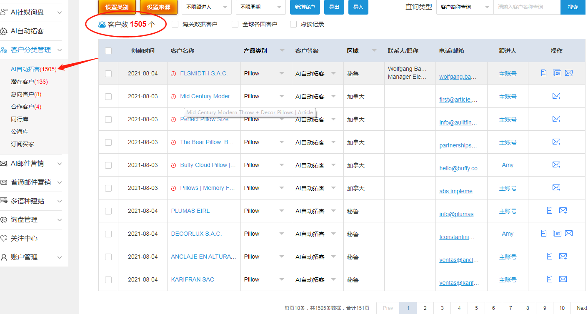
Task: Tick the 全球各国客户 checkbox
Action: click(x=235, y=24)
